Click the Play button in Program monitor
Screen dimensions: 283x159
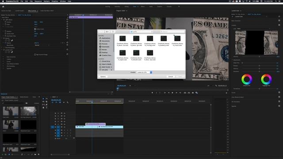pos(172,93)
